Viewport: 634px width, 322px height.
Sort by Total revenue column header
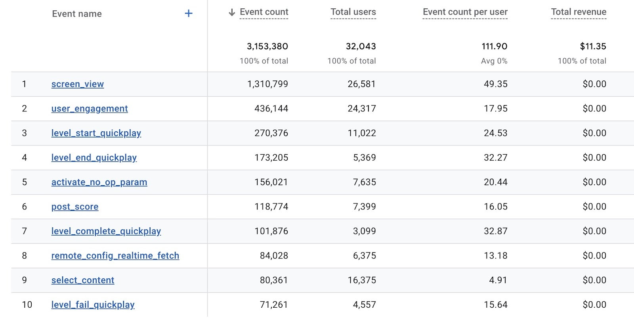[579, 12]
